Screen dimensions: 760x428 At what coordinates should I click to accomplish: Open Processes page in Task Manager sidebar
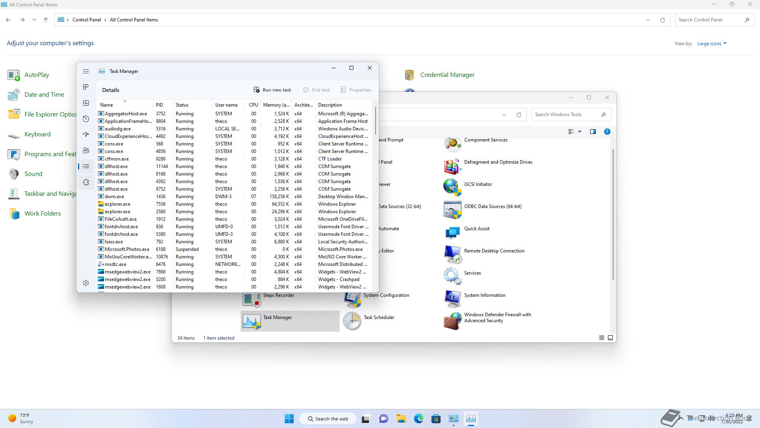point(86,87)
